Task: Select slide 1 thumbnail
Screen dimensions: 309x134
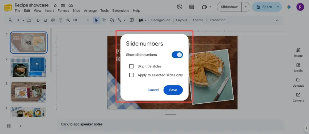Action: pyautogui.click(x=28, y=43)
